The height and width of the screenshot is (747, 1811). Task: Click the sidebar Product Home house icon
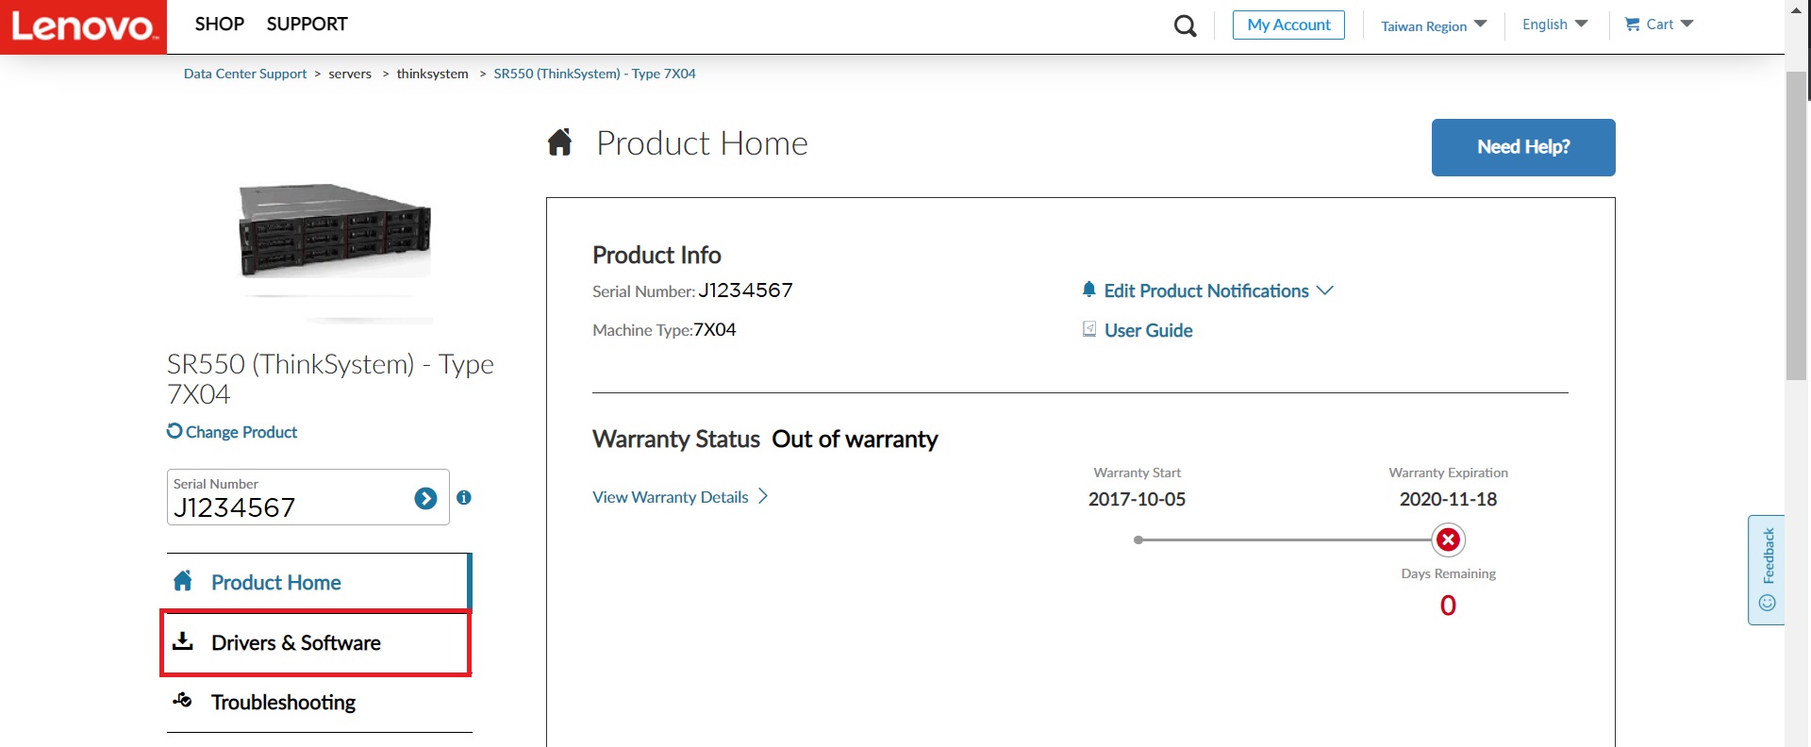tap(183, 581)
